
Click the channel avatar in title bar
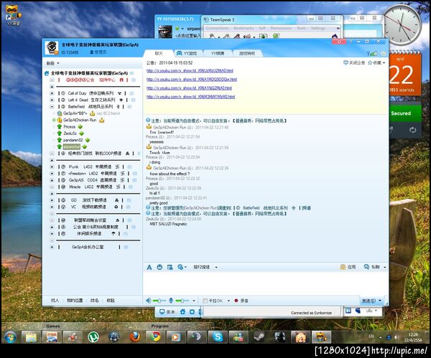[52, 48]
